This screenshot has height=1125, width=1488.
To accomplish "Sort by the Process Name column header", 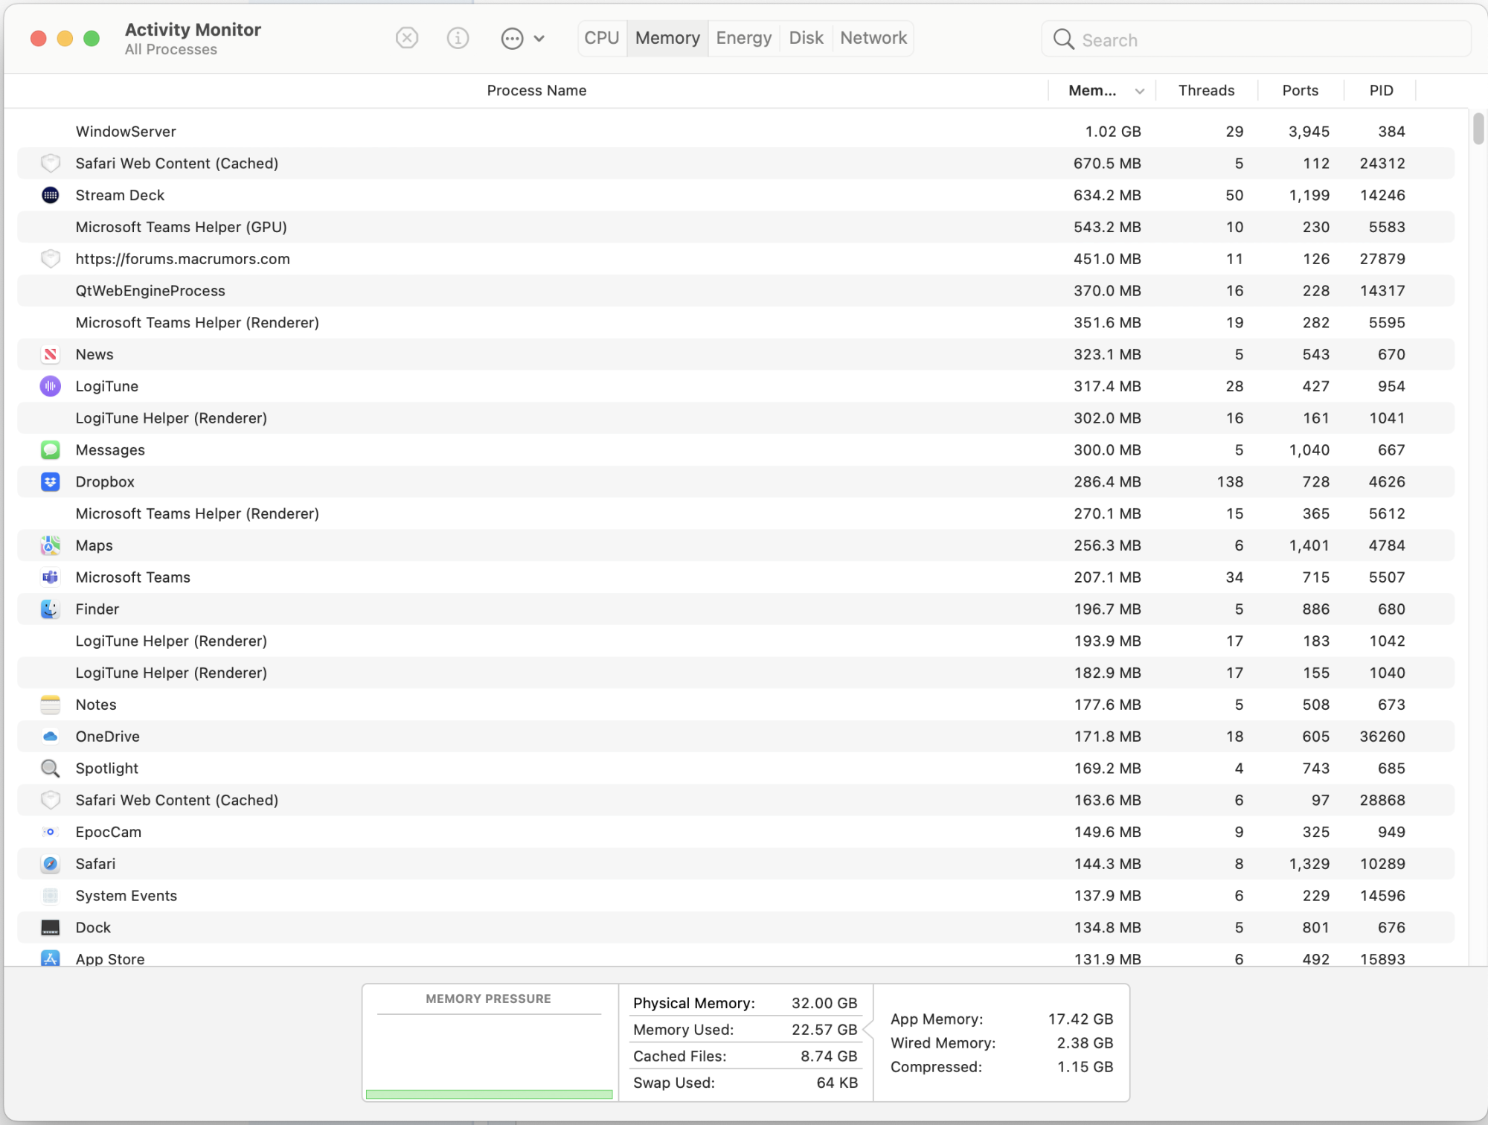I will (536, 90).
